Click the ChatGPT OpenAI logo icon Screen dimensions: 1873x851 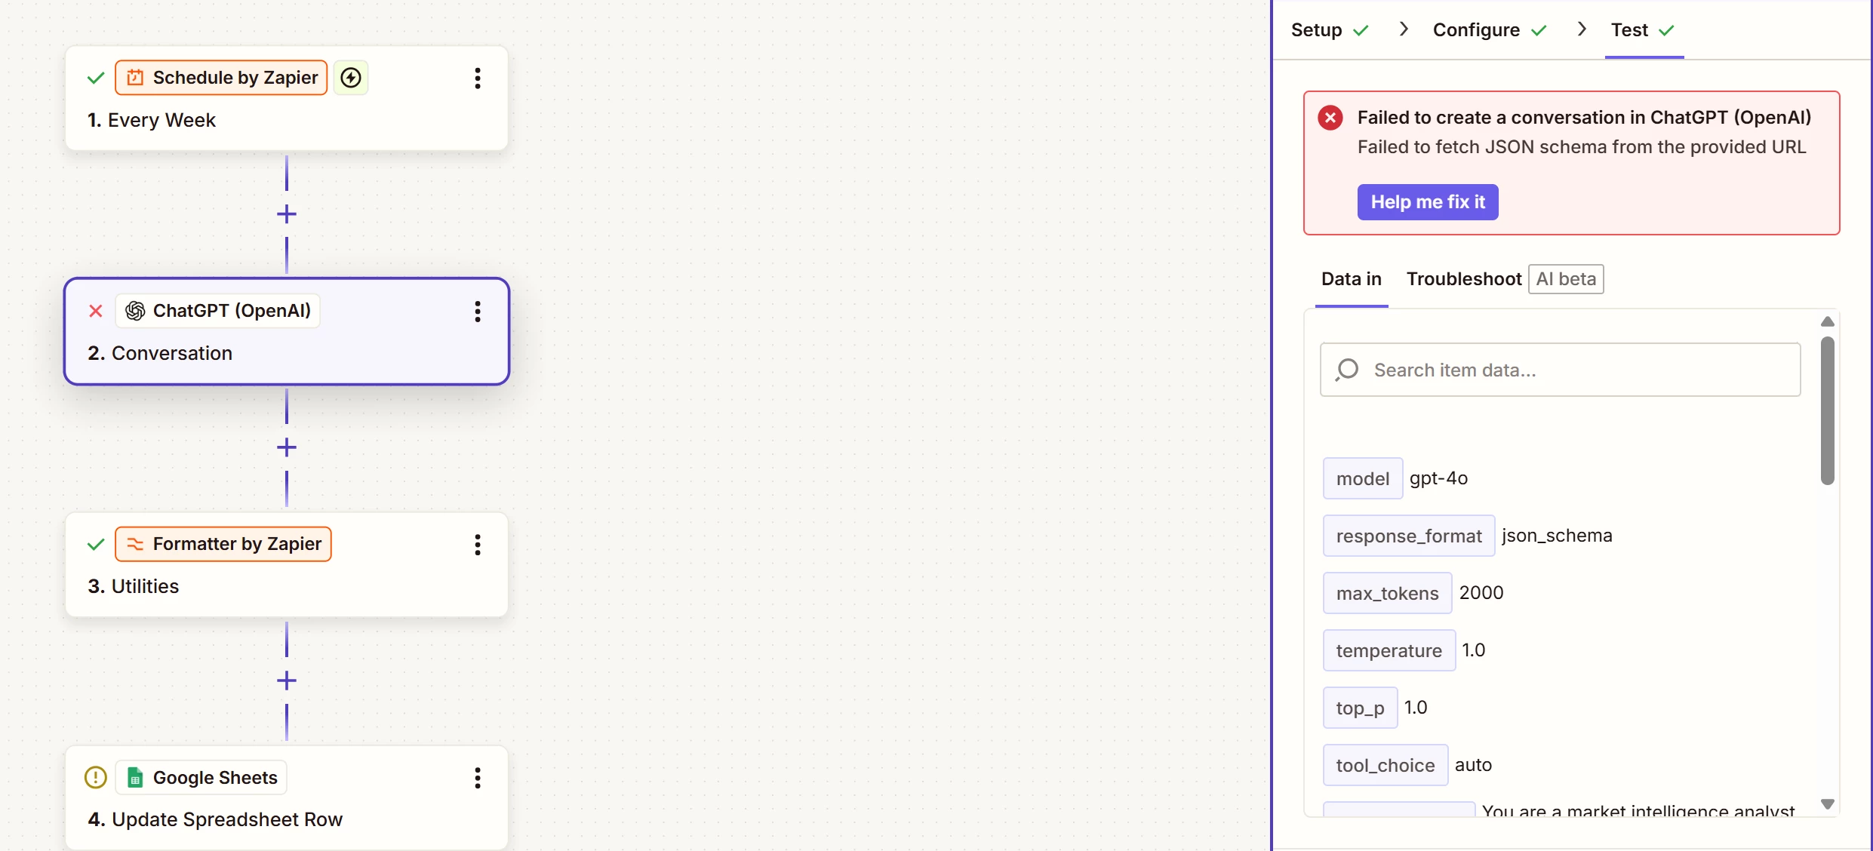pyautogui.click(x=135, y=311)
